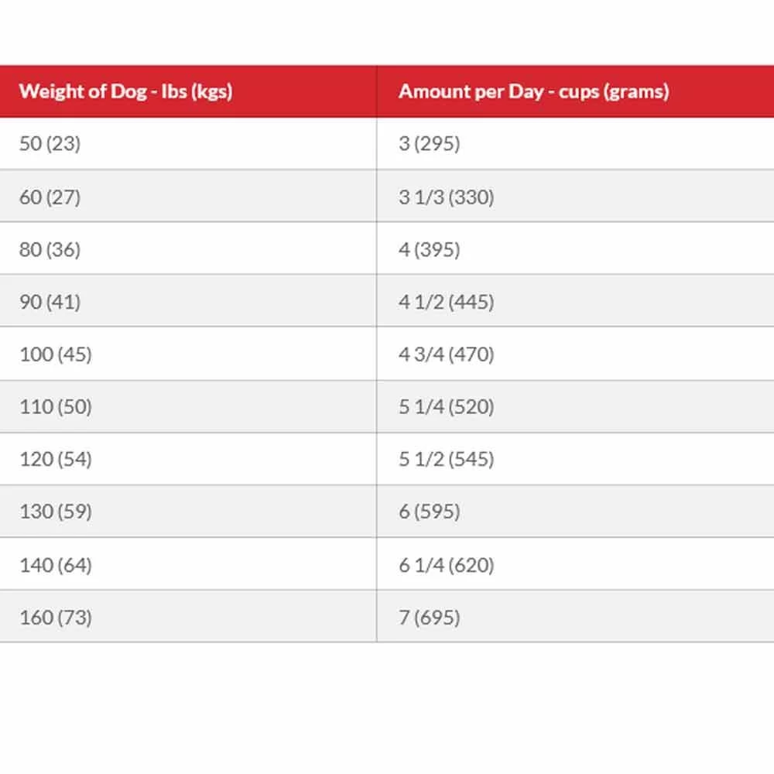The height and width of the screenshot is (774, 774).
Task: Click the 60 (27) weight cell
Action: click(x=50, y=197)
